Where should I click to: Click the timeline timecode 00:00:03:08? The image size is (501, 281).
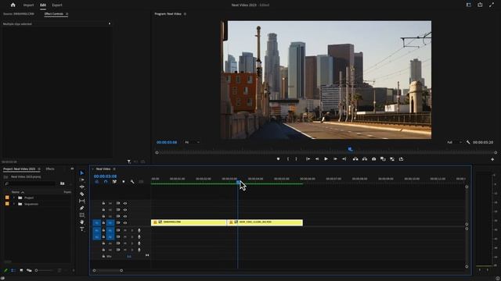[x=105, y=176]
